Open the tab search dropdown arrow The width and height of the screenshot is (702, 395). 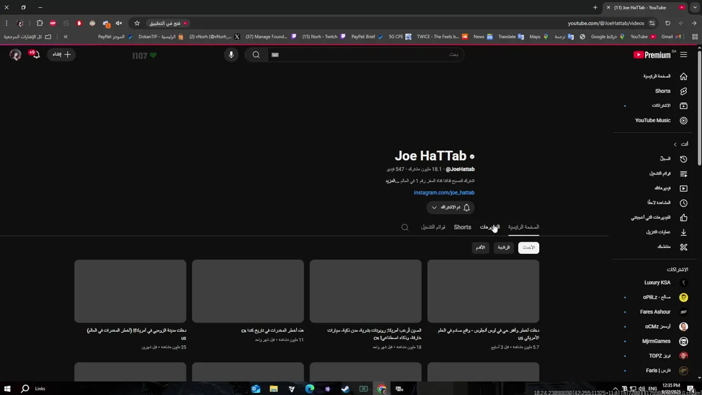tap(694, 7)
